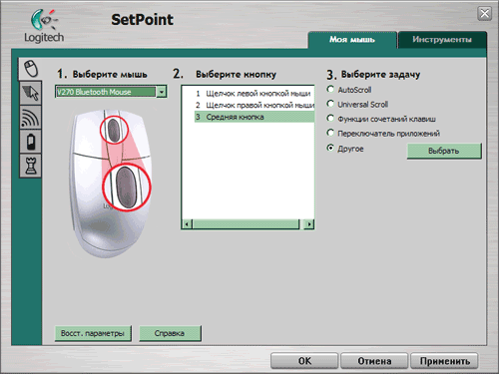Select Щелчок правой кнопкой мыши list item
This screenshot has width=499, height=374.
coord(254,106)
